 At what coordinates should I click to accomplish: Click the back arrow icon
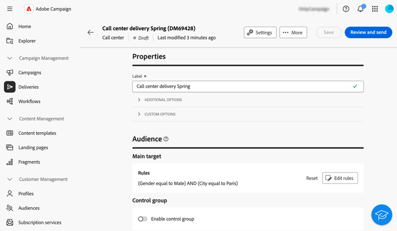(91, 33)
